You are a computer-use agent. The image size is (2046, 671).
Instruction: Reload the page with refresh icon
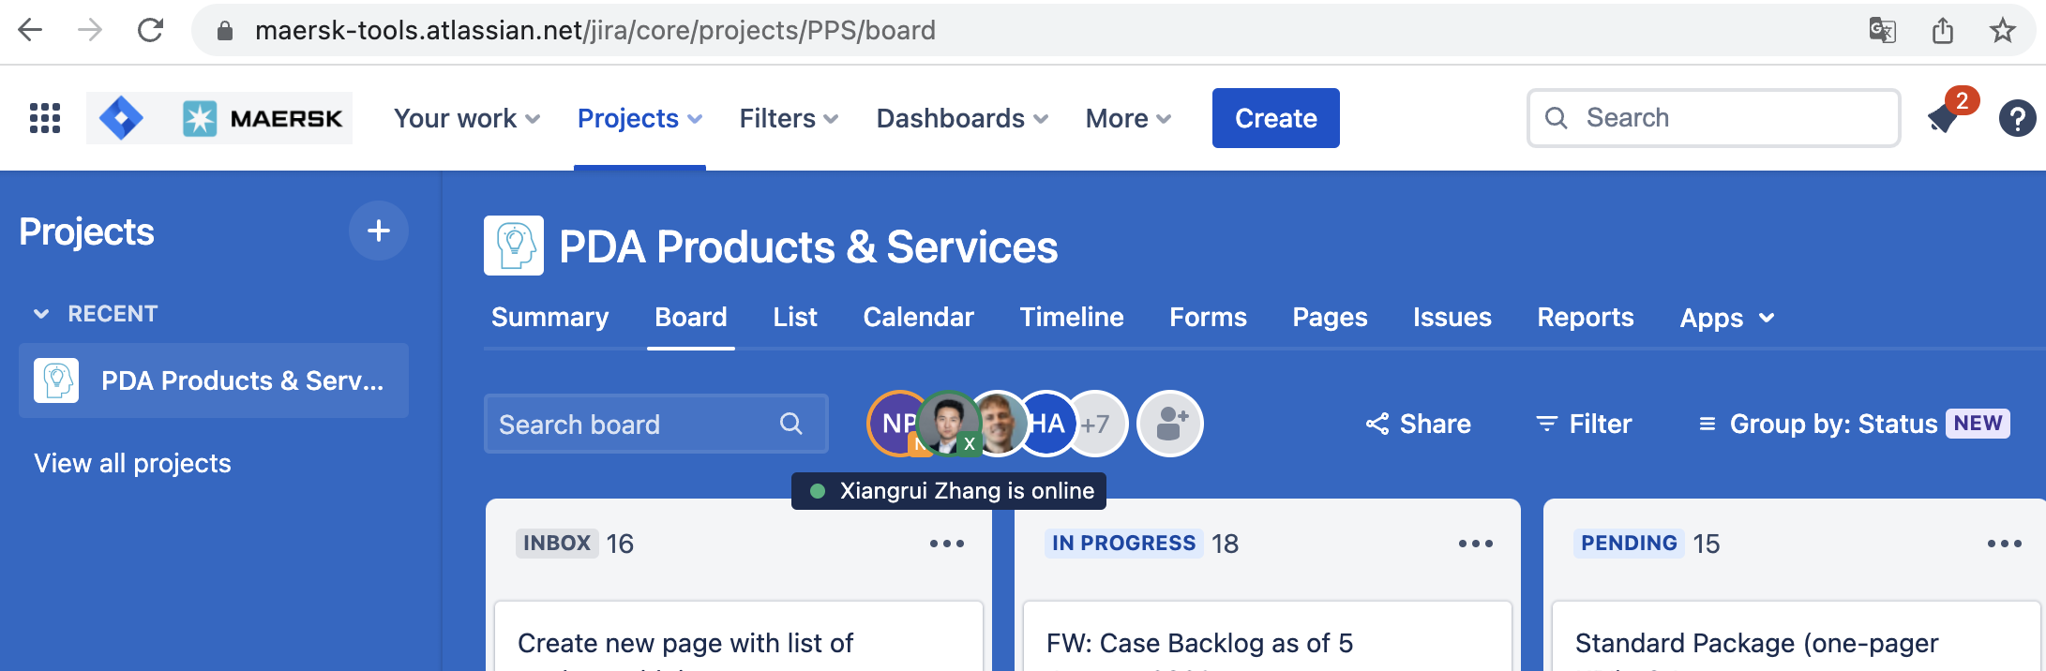(x=150, y=30)
